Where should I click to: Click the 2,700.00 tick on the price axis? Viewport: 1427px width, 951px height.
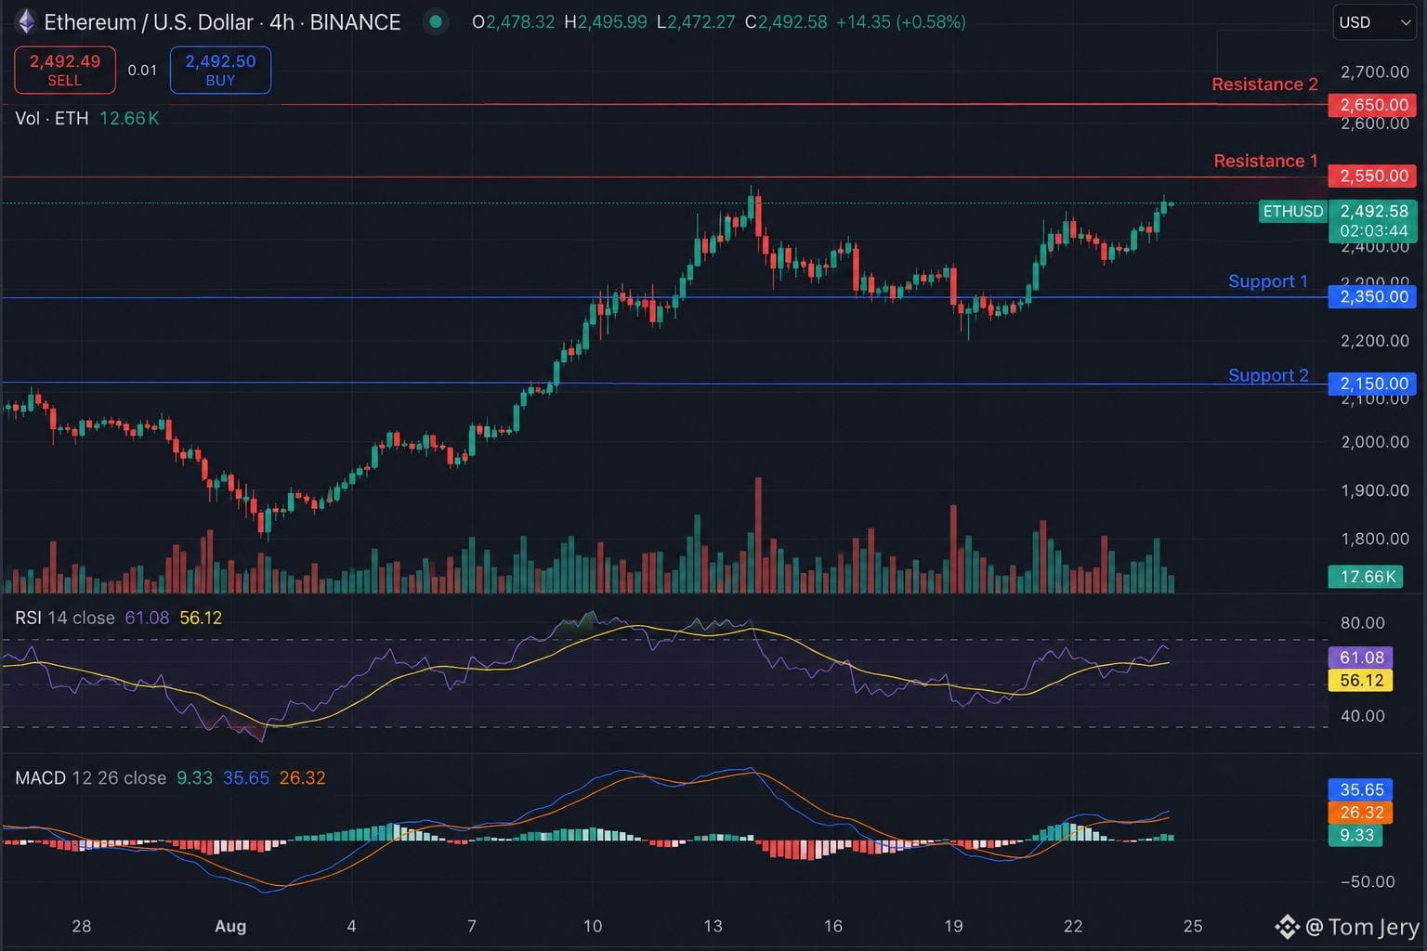pyautogui.click(x=1375, y=72)
